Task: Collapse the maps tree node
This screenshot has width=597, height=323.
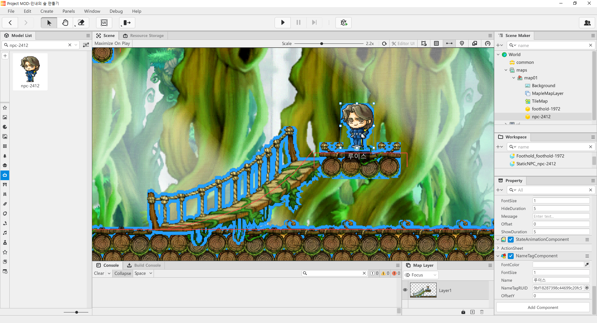Action: [506, 70]
